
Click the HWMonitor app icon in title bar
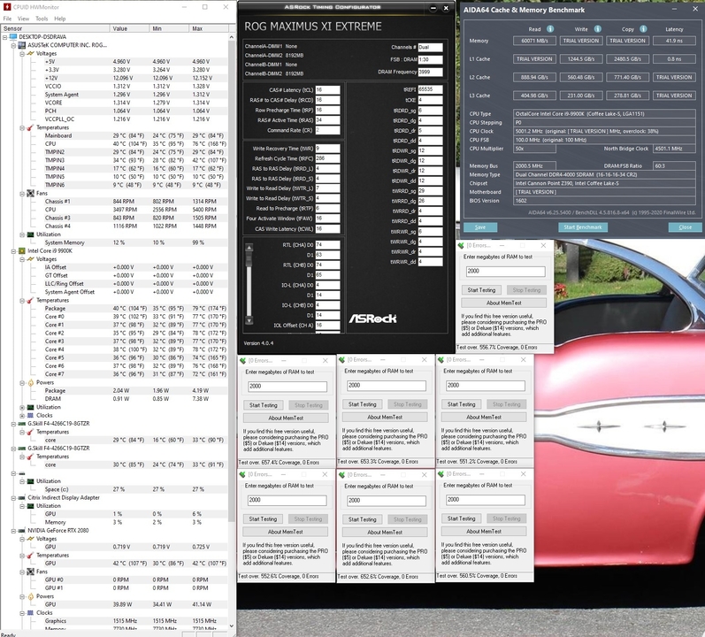tap(7, 7)
